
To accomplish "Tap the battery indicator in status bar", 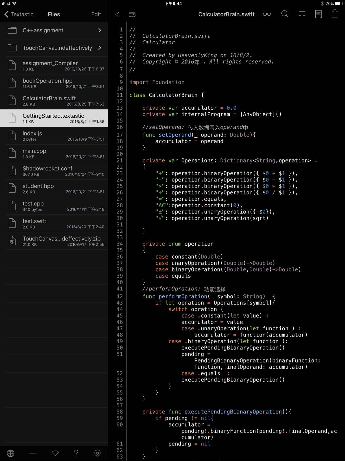I will click(x=339, y=4).
